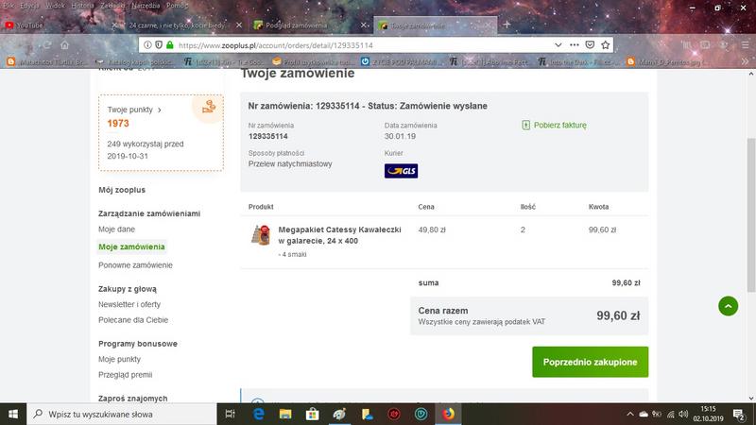
Task: Open a new tab with plus button
Action: [x=507, y=25]
